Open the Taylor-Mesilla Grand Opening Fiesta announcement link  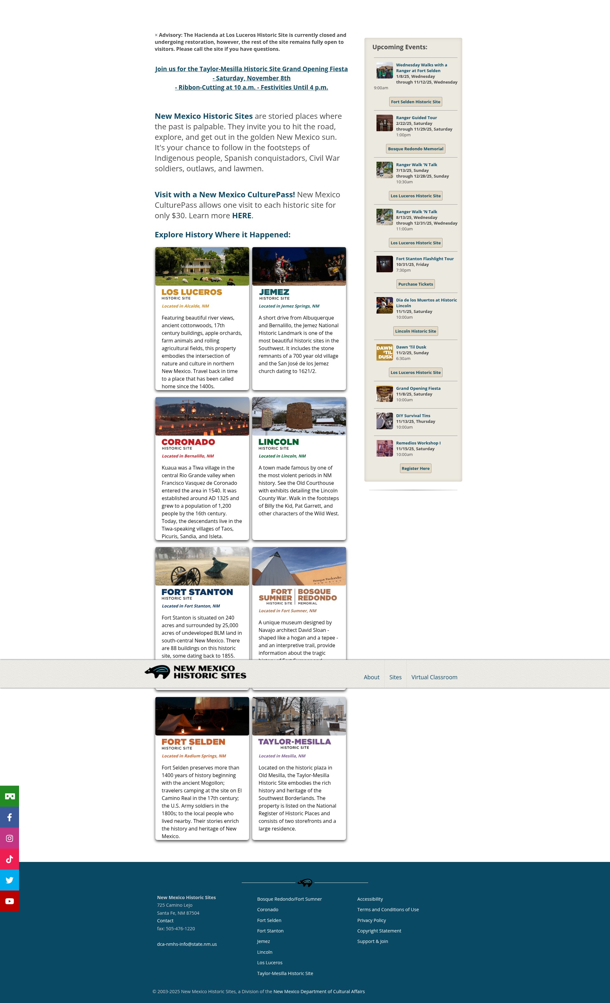click(x=252, y=78)
